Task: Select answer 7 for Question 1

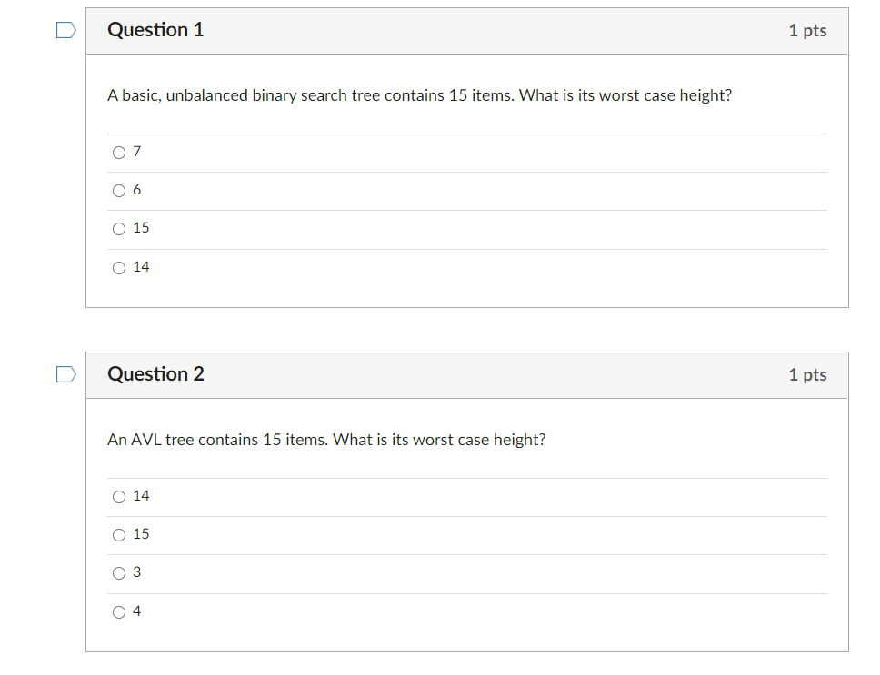Action: point(118,152)
